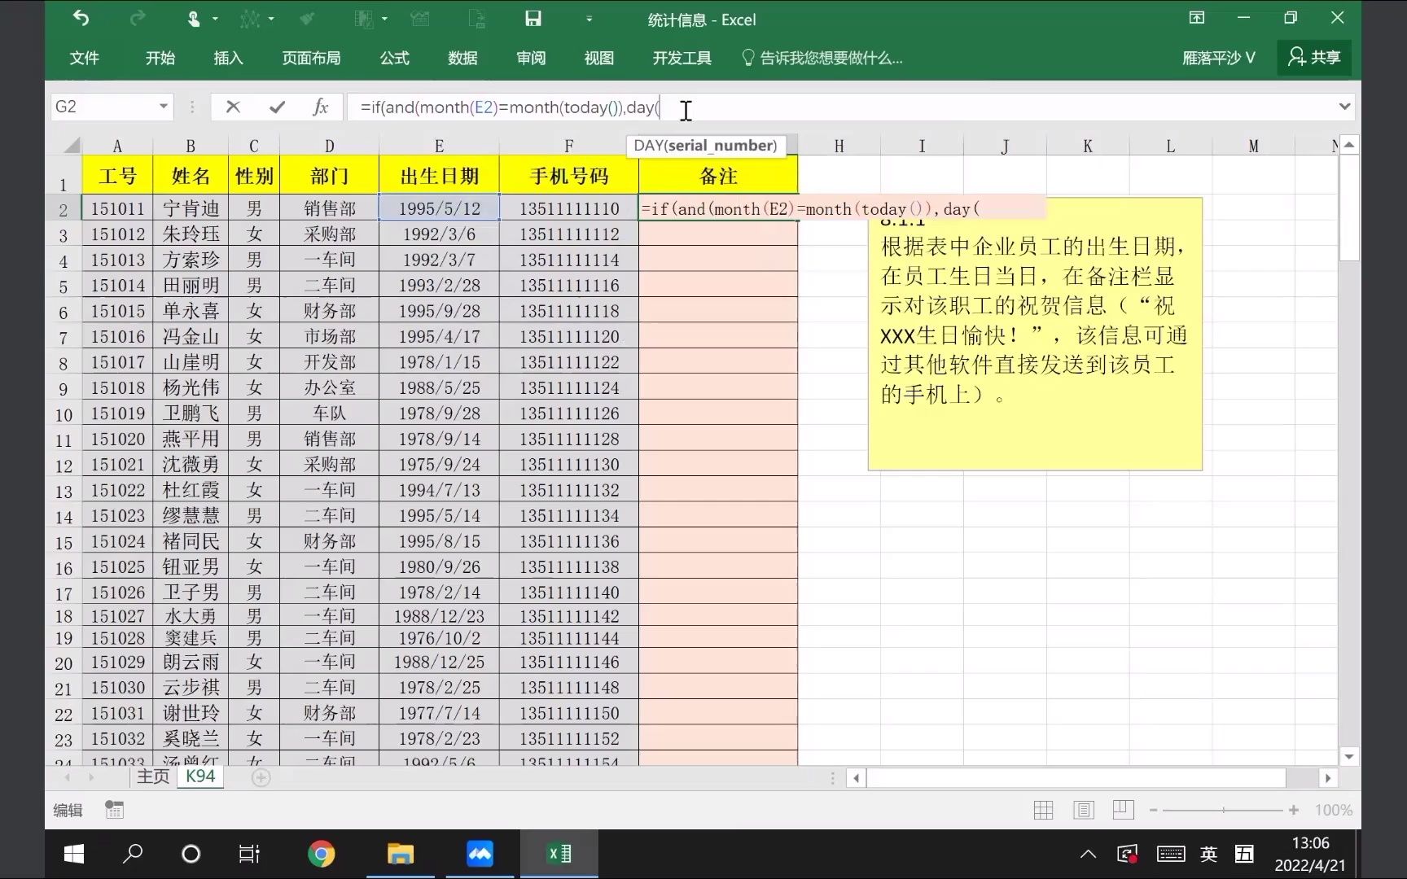This screenshot has width=1407, height=879.
Task: Click the account name 雁落平沙 V
Action: point(1219,58)
